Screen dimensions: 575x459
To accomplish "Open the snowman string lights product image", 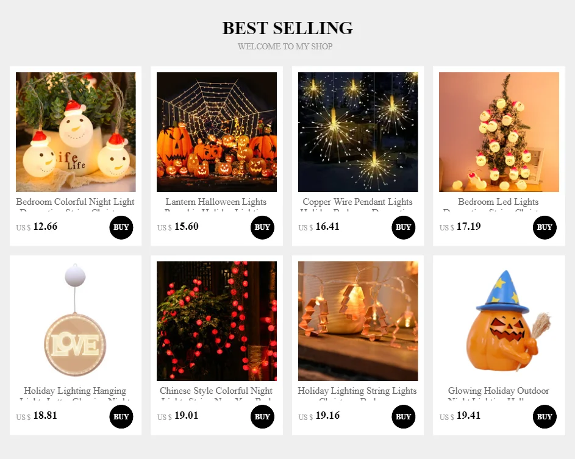I will tap(76, 132).
